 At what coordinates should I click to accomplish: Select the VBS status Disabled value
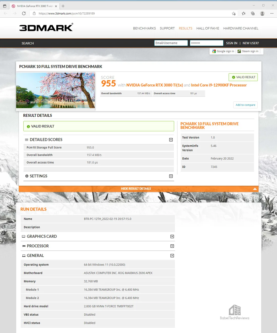coord(90,315)
